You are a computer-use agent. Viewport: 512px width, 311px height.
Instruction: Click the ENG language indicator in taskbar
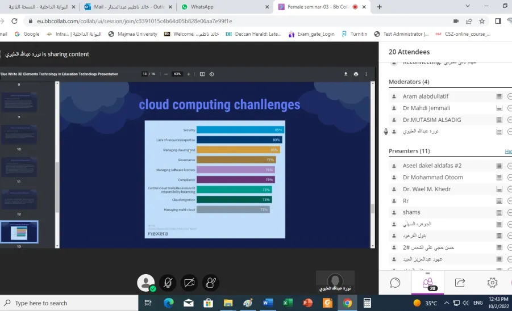[x=478, y=303]
